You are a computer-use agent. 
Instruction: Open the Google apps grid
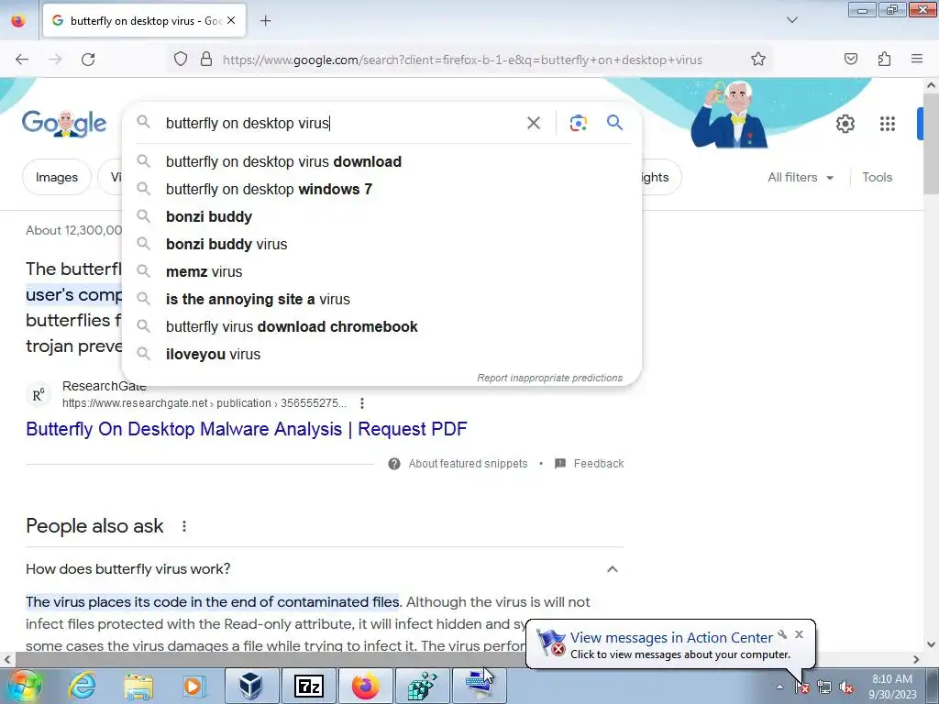[888, 124]
